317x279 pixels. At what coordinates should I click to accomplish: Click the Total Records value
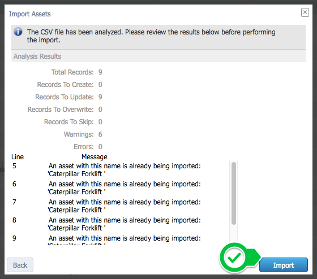point(100,72)
